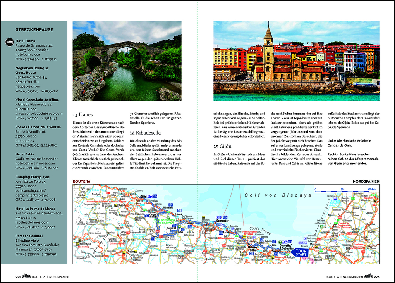Select waypoint marker 13 at Llanes
Screen dimensions: 395x283
tap(179, 211)
